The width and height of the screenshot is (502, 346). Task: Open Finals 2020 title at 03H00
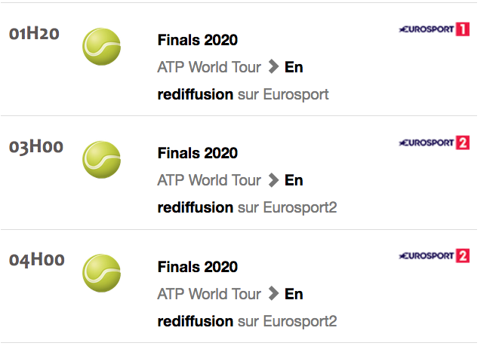pos(198,153)
